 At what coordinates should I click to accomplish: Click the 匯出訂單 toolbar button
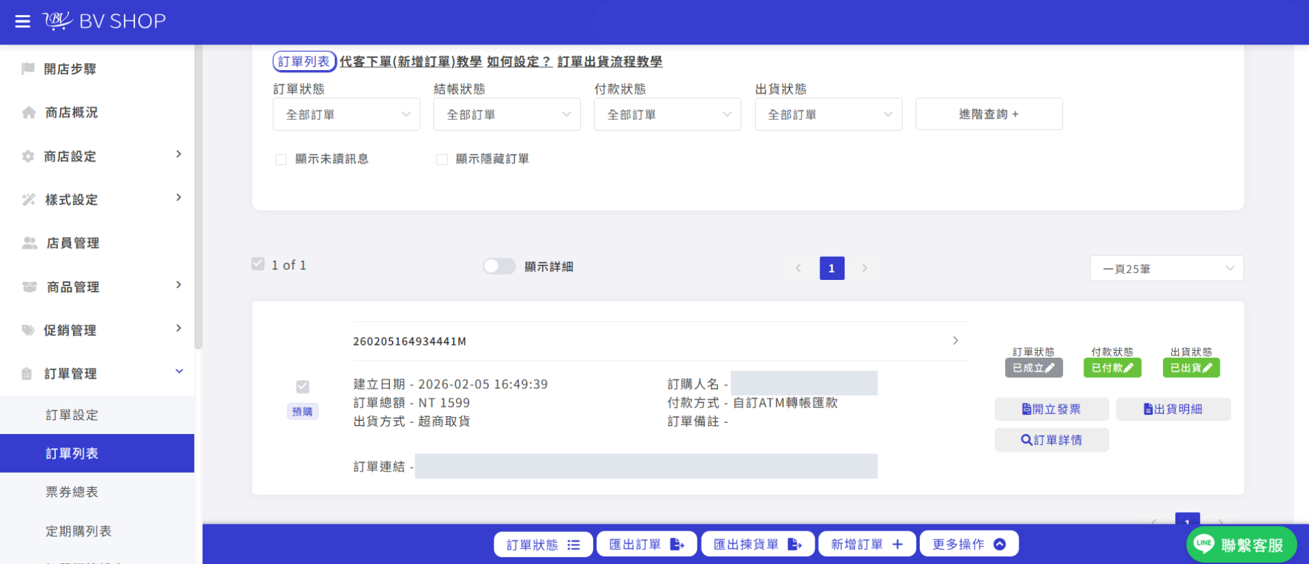coord(646,544)
